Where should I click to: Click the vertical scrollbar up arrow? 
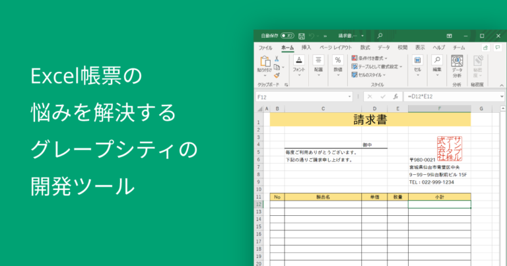click(503, 109)
